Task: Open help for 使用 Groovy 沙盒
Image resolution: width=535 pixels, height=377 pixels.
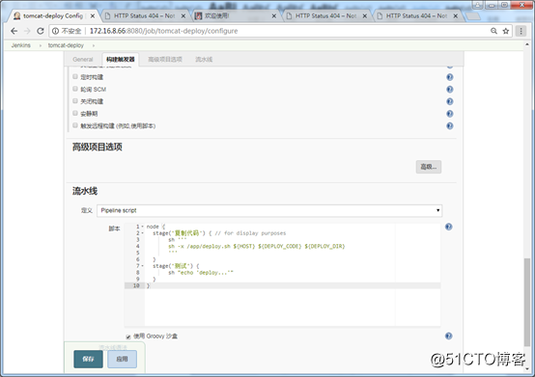Action: (449, 337)
